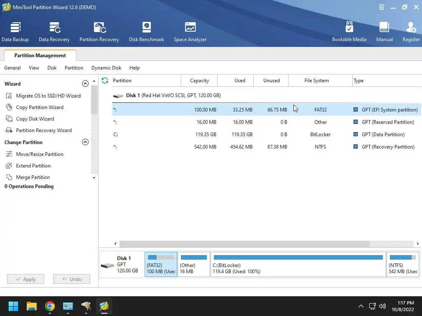Select the GPT (Reserved Partition) row
Viewport: 422px width, 316px height.
click(x=267, y=122)
